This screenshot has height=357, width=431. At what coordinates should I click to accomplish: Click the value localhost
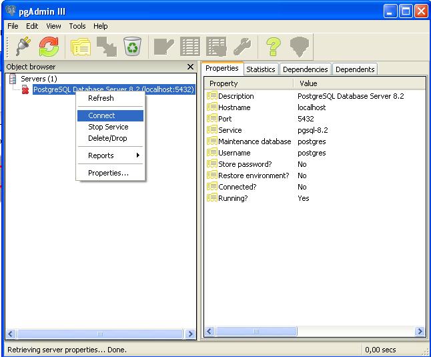pos(312,107)
